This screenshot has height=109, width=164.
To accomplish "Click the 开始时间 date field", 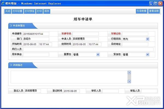I will [x=31, y=44].
